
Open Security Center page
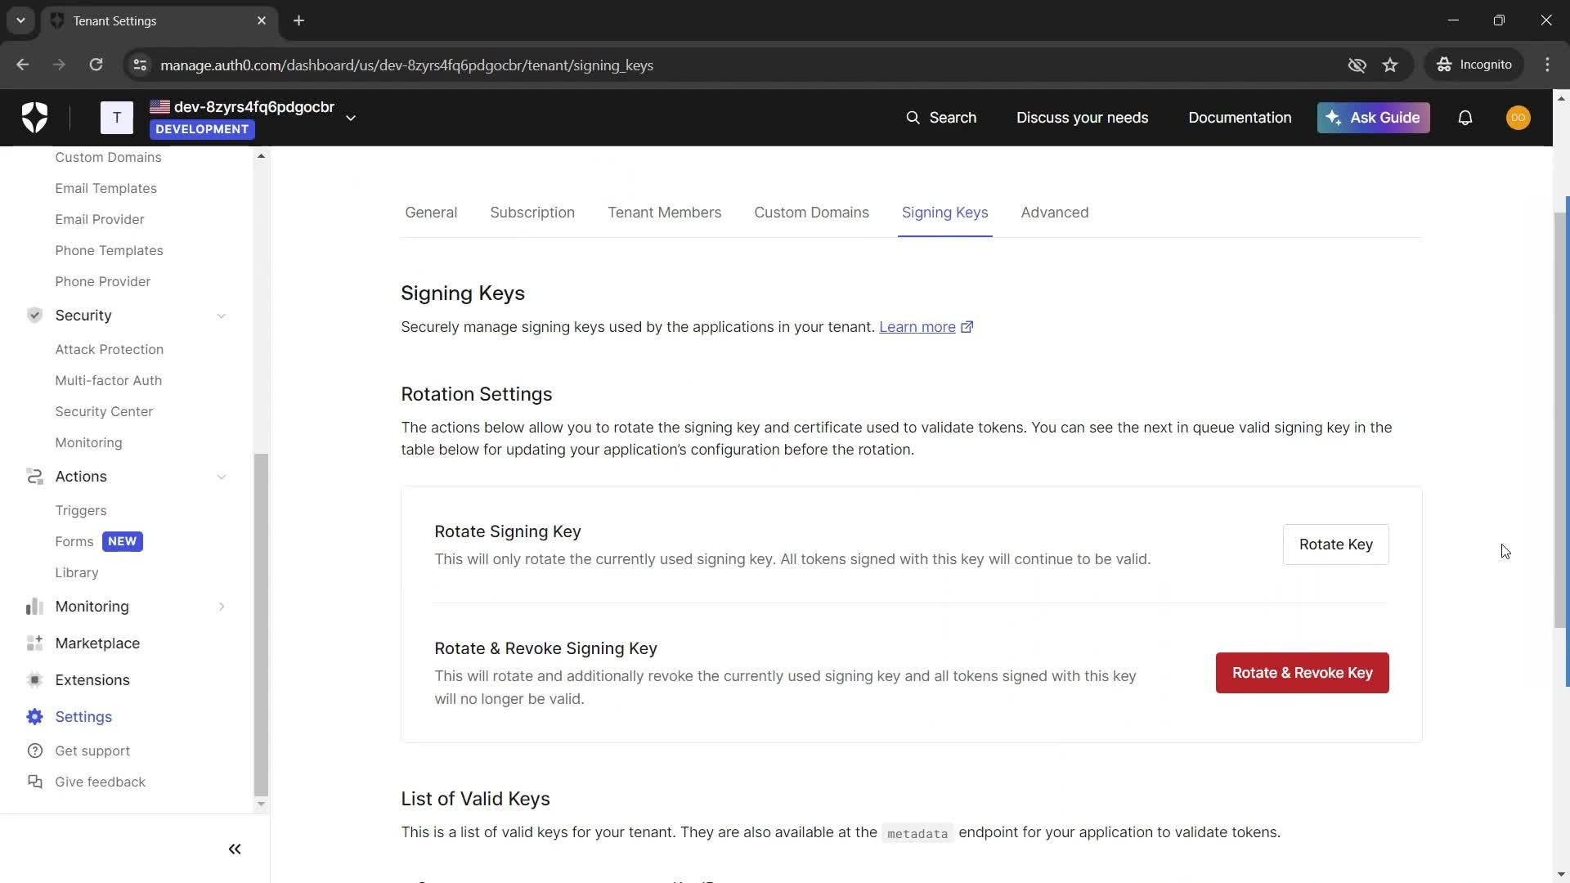pos(104,411)
